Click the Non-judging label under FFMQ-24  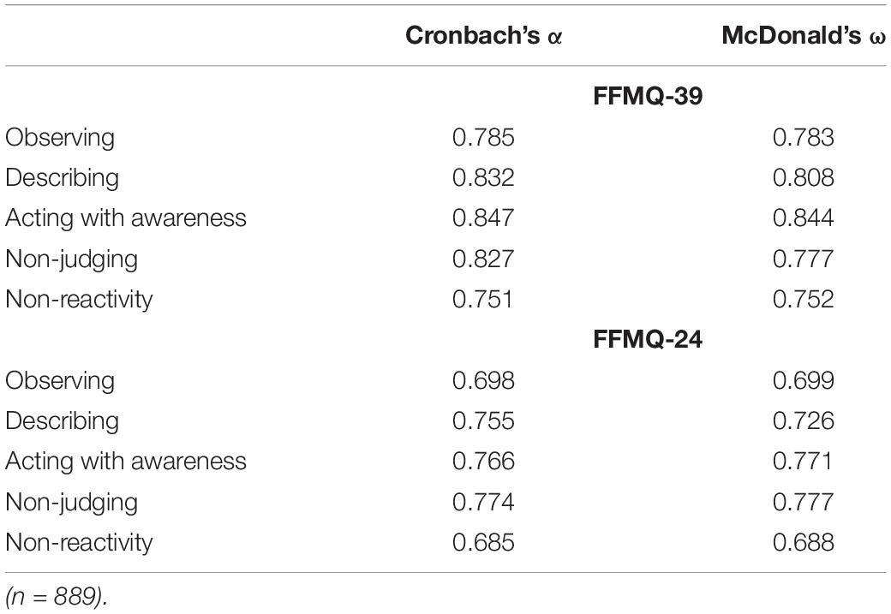click(x=72, y=503)
